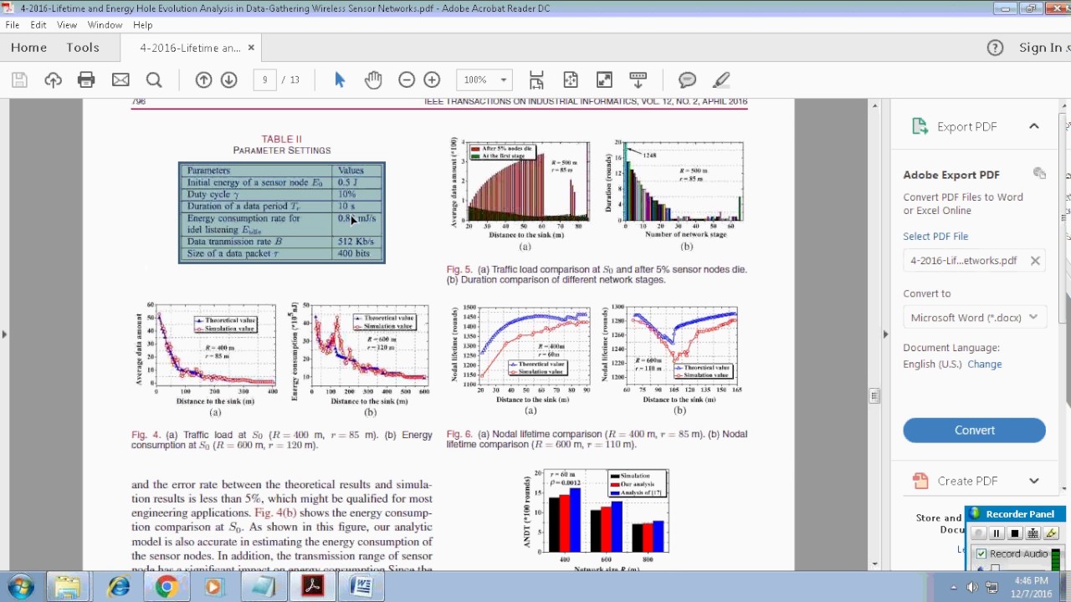The width and height of the screenshot is (1071, 602).
Task: Click the fit one full page icon
Action: [x=571, y=79]
